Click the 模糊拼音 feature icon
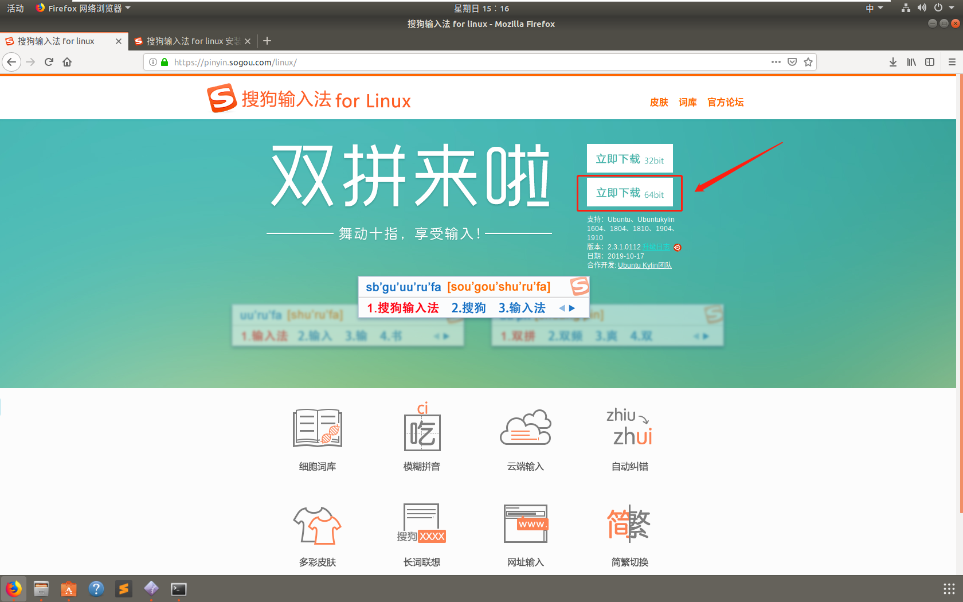Screen dimensions: 963x602 [x=422, y=426]
